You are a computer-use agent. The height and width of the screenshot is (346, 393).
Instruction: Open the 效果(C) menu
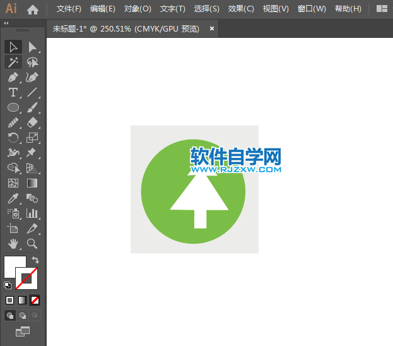point(241,9)
